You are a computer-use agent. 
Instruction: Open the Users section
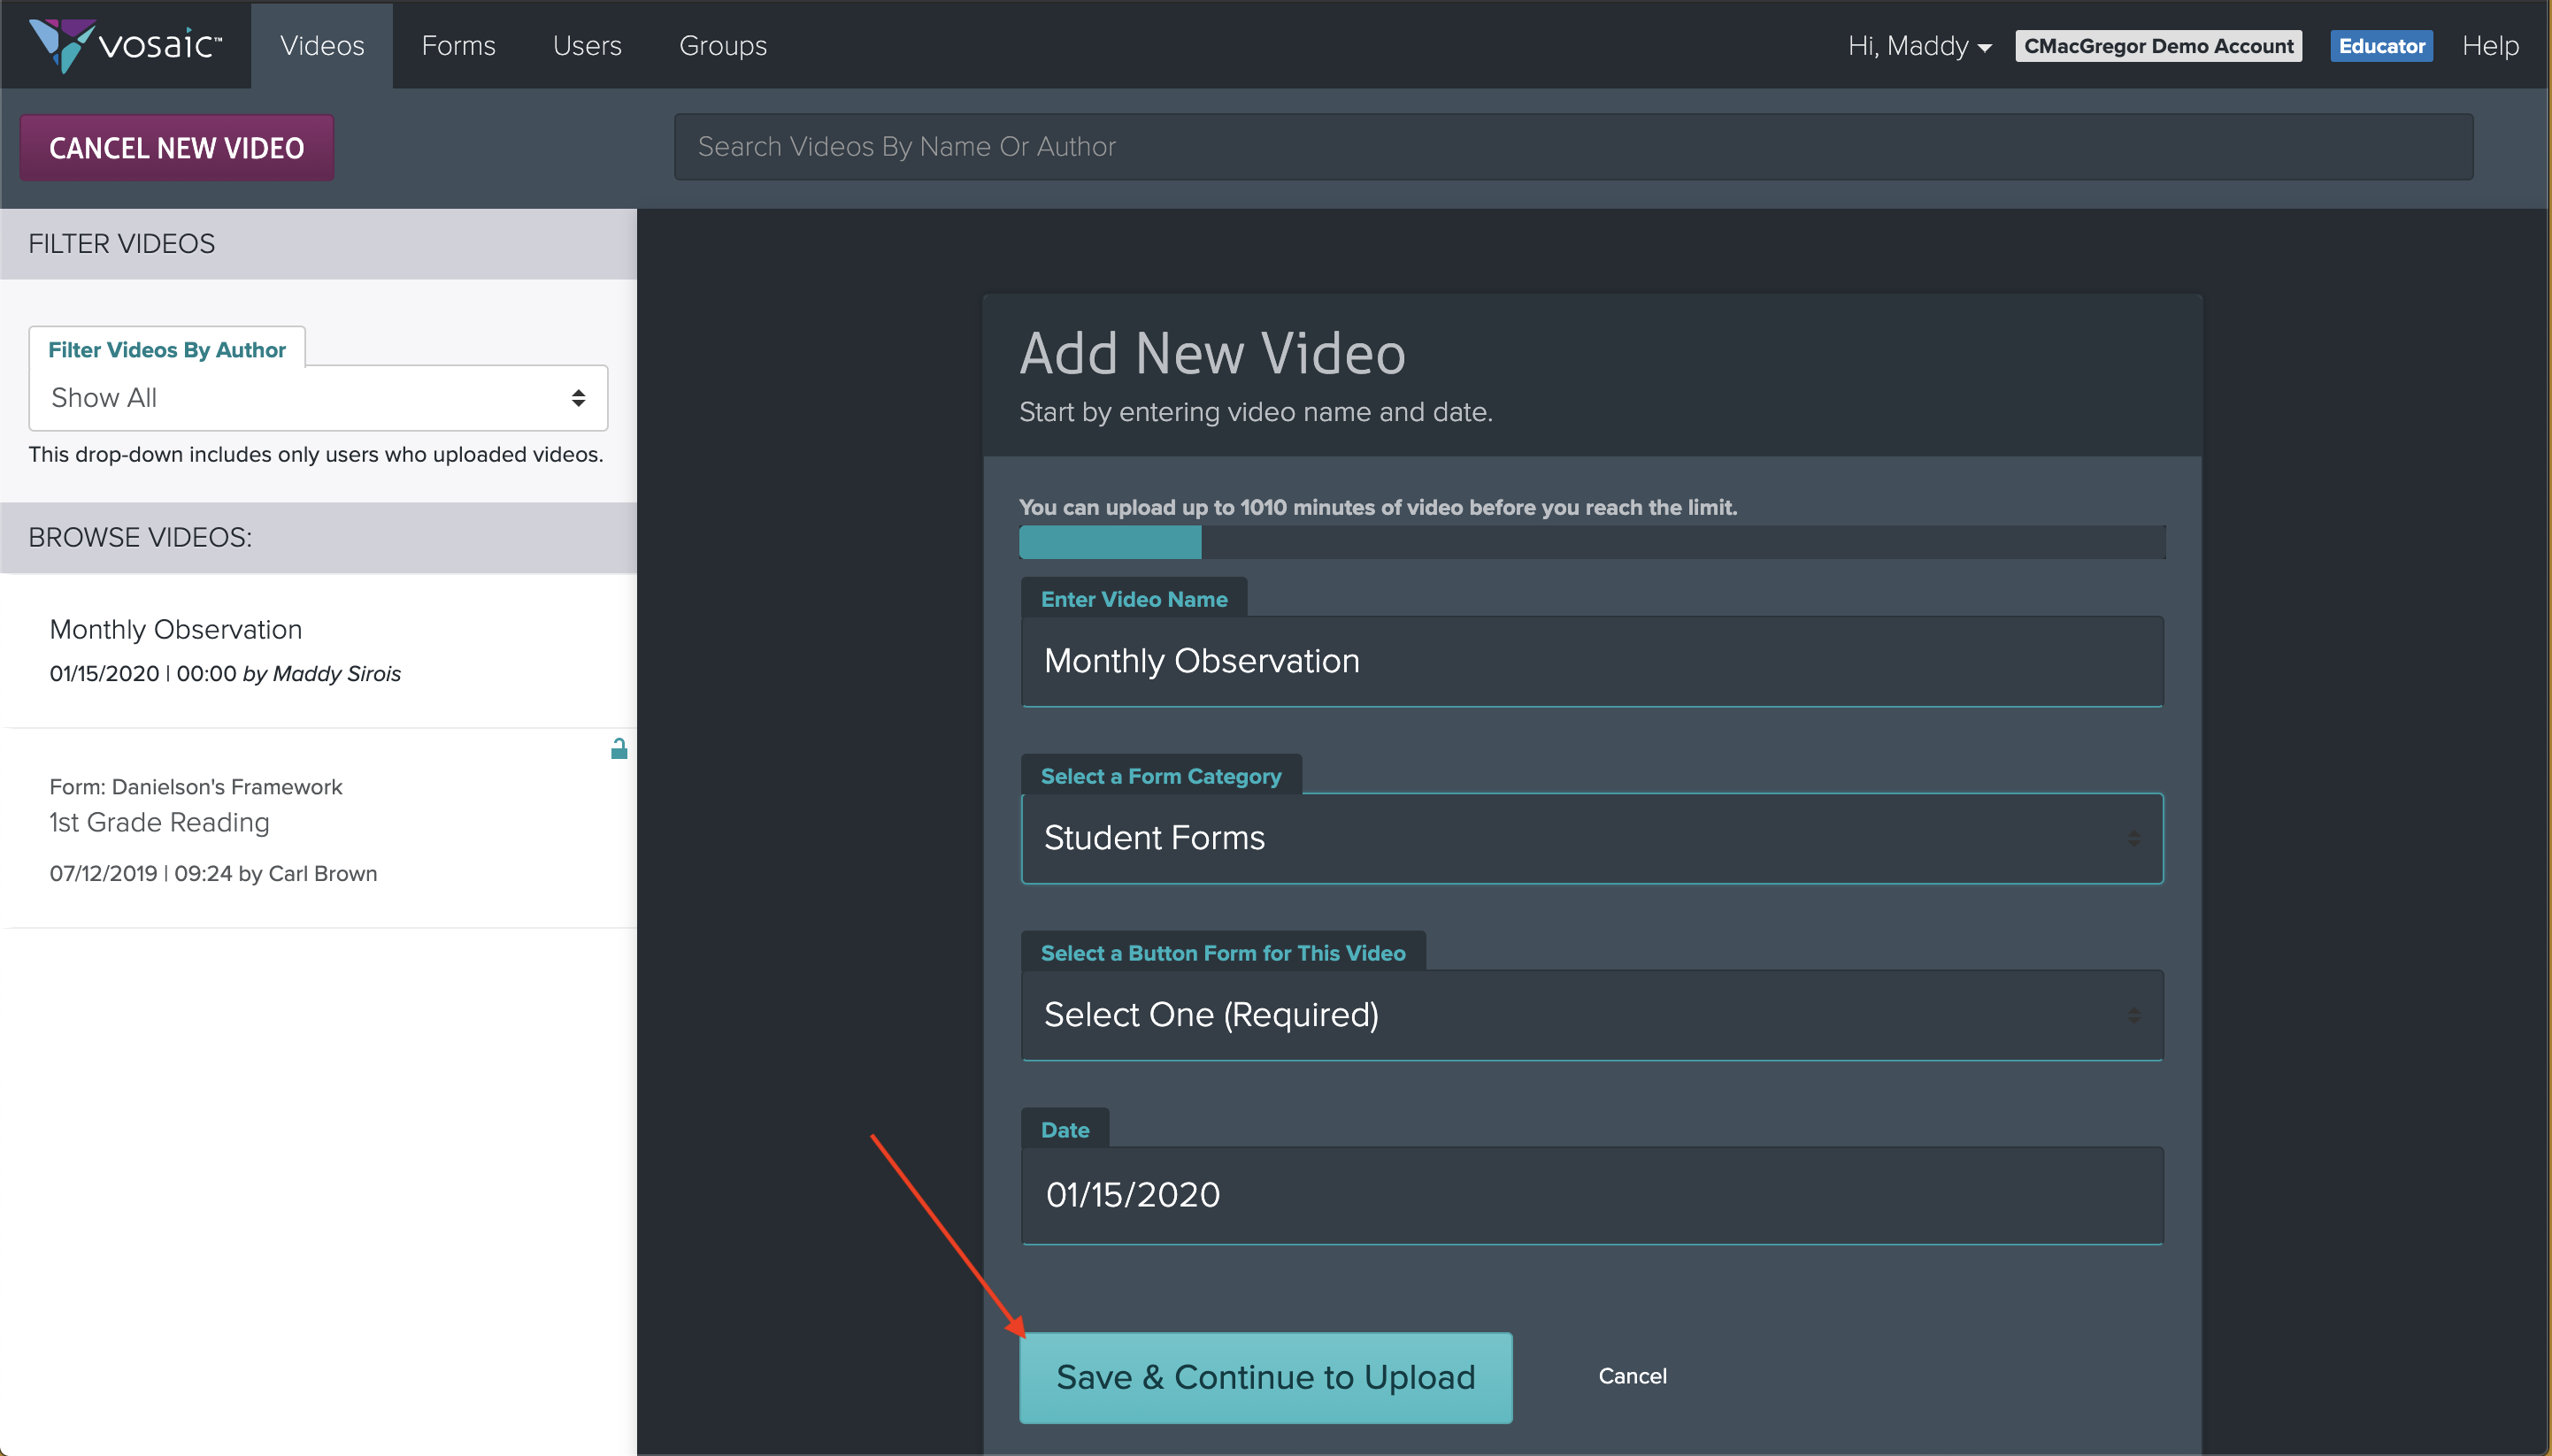pyautogui.click(x=588, y=46)
